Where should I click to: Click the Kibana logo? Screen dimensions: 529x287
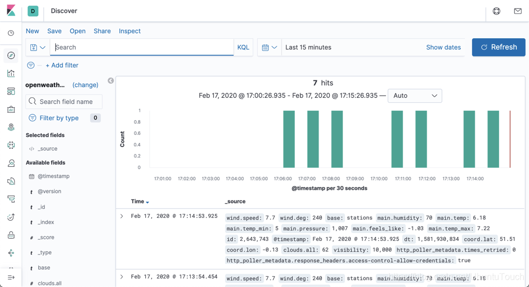point(11,11)
